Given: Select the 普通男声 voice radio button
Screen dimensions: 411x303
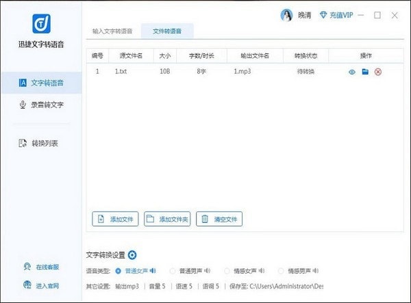Looking at the screenshot, I should (173, 271).
